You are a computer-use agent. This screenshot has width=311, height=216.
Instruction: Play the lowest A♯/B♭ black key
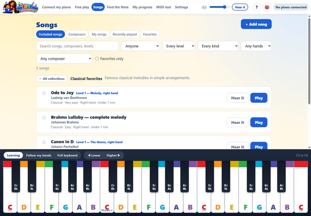(87, 177)
